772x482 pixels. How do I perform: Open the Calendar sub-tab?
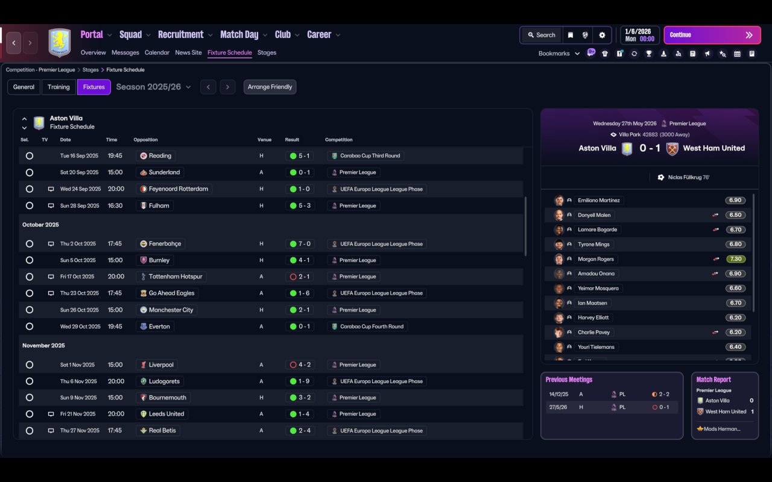point(157,52)
